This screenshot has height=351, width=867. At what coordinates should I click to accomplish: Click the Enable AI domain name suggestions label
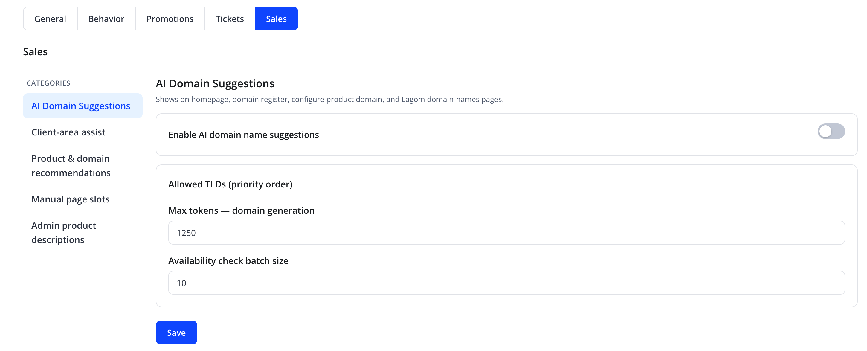point(243,135)
